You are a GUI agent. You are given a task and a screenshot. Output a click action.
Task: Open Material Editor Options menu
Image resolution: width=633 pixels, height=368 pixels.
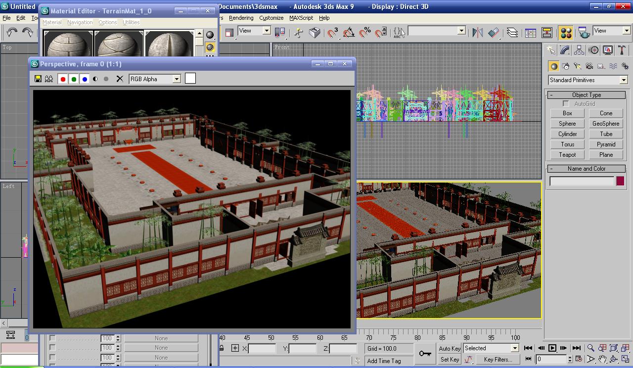click(x=107, y=22)
